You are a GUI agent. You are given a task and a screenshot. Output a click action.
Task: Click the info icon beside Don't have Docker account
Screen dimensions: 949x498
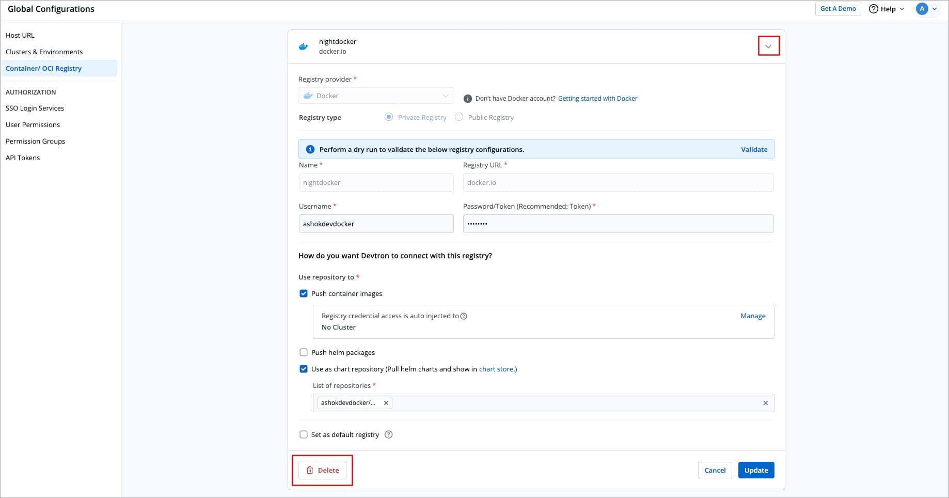[x=467, y=99]
